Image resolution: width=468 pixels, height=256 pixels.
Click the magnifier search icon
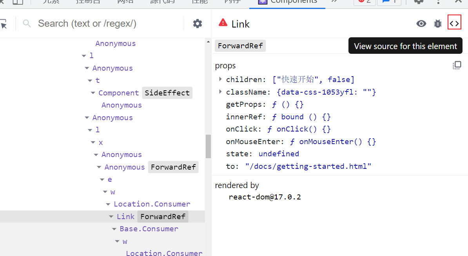pyautogui.click(x=27, y=23)
